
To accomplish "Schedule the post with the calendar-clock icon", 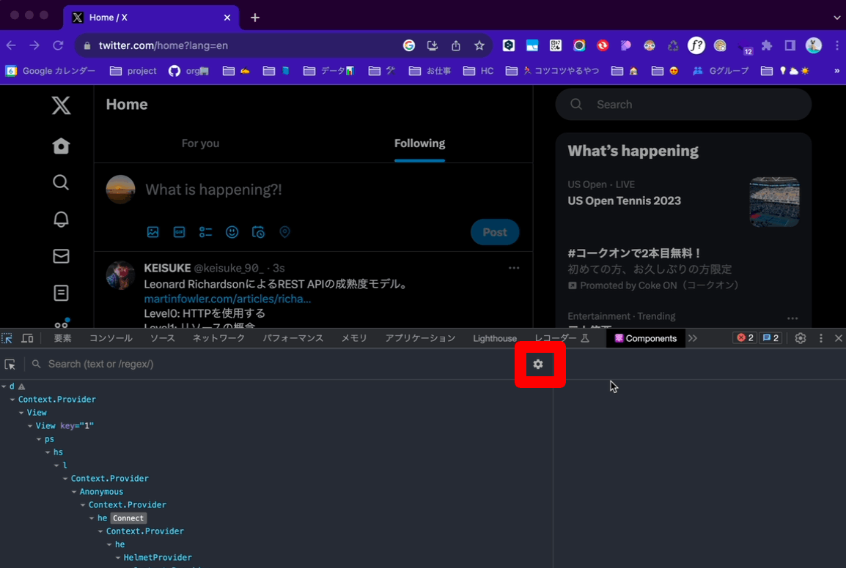I will tap(259, 232).
